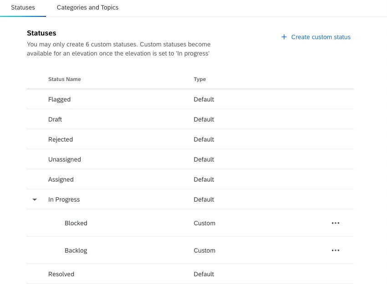The image size is (387, 284).
Task: Click the Type column header
Action: click(199, 79)
